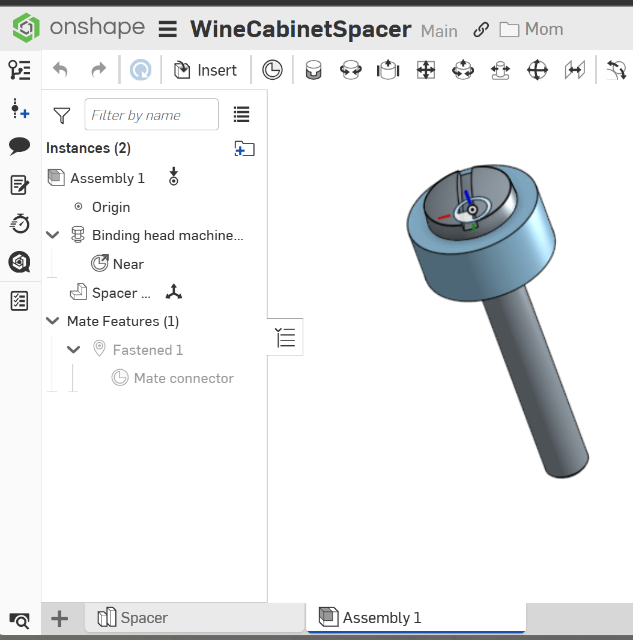Click the Main branch label
The image size is (633, 640).
pos(439,31)
